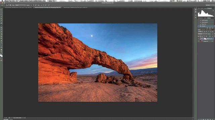Select the Hand tool
The width and height of the screenshot is (215, 120).
coord(1,50)
